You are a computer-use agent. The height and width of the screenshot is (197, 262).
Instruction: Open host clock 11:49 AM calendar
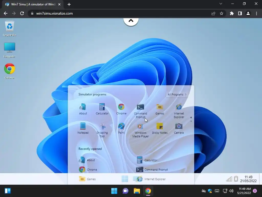tap(244, 191)
